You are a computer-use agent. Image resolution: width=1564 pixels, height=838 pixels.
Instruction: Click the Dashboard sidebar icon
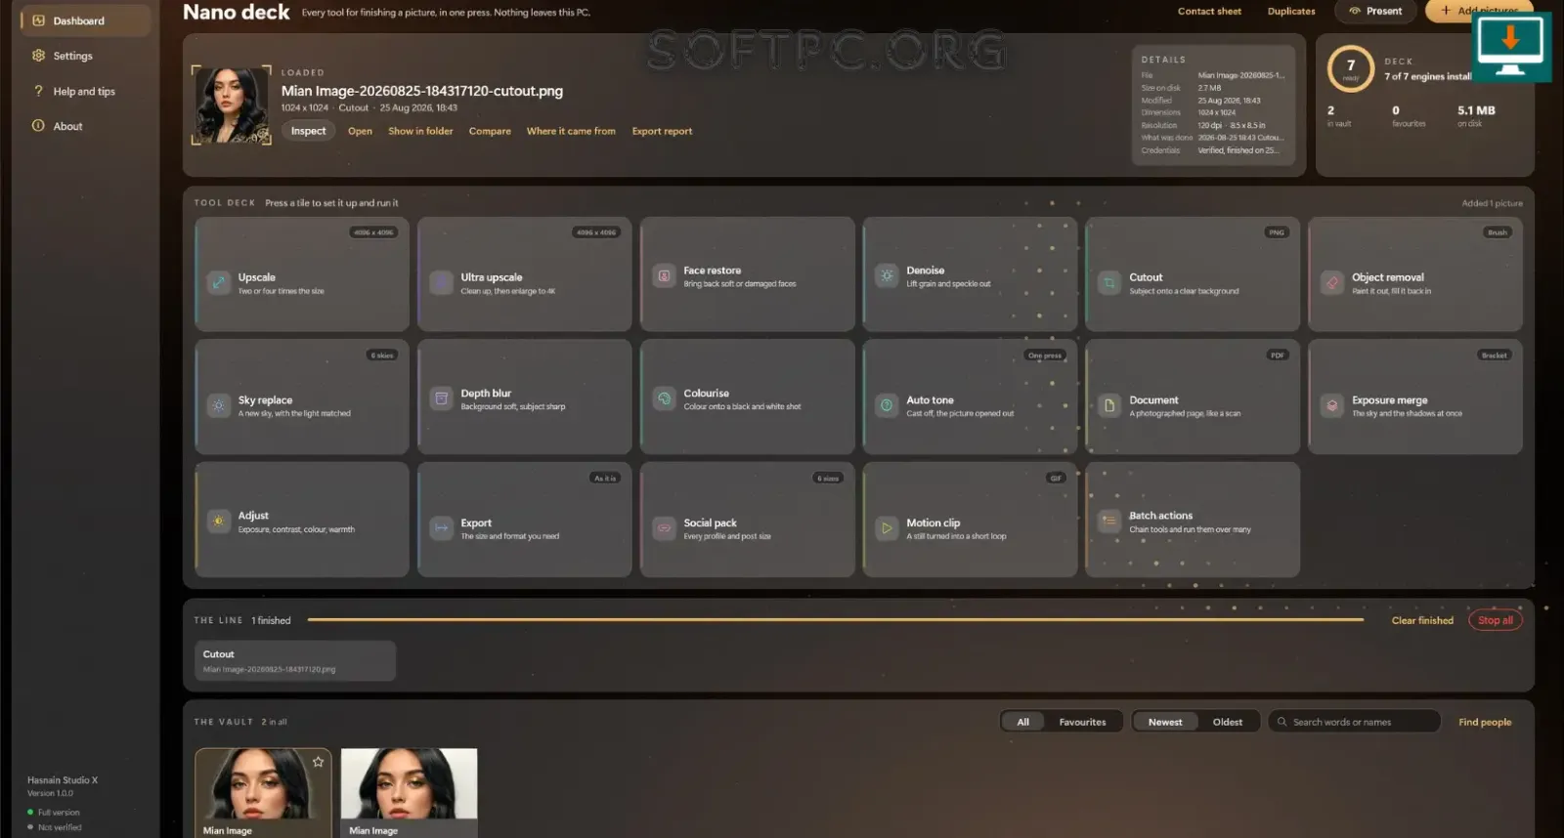tap(38, 21)
